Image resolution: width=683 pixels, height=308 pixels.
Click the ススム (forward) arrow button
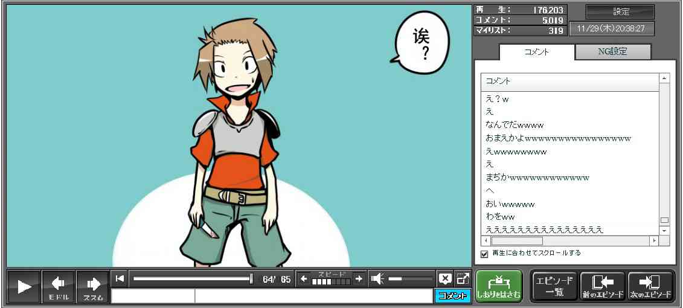tap(93, 286)
